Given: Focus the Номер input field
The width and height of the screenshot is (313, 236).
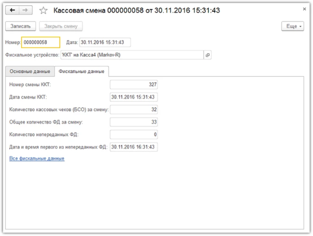Looking at the screenshot, I should tap(41, 42).
